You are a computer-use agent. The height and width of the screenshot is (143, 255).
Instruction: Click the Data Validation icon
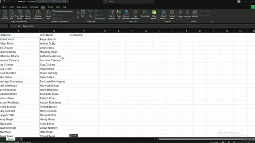[x=135, y=13]
